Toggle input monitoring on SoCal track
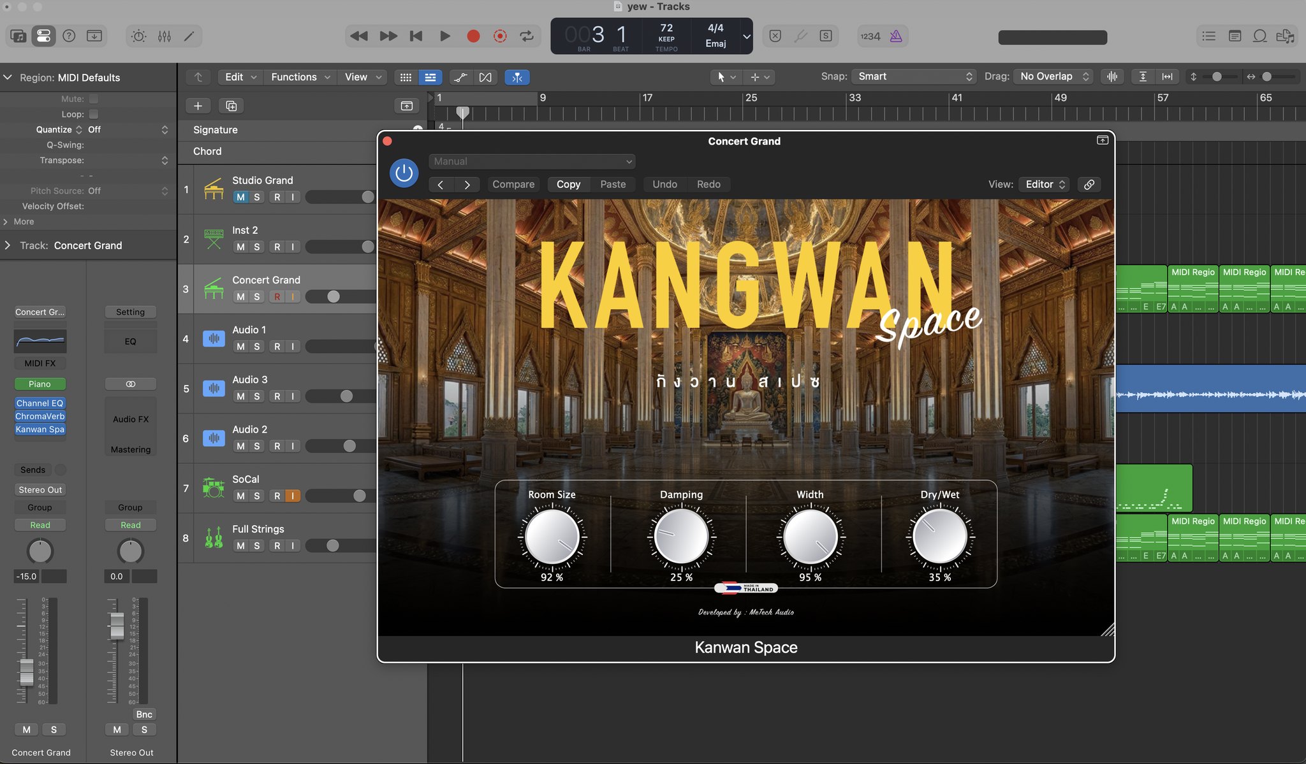This screenshot has width=1306, height=764. point(293,496)
